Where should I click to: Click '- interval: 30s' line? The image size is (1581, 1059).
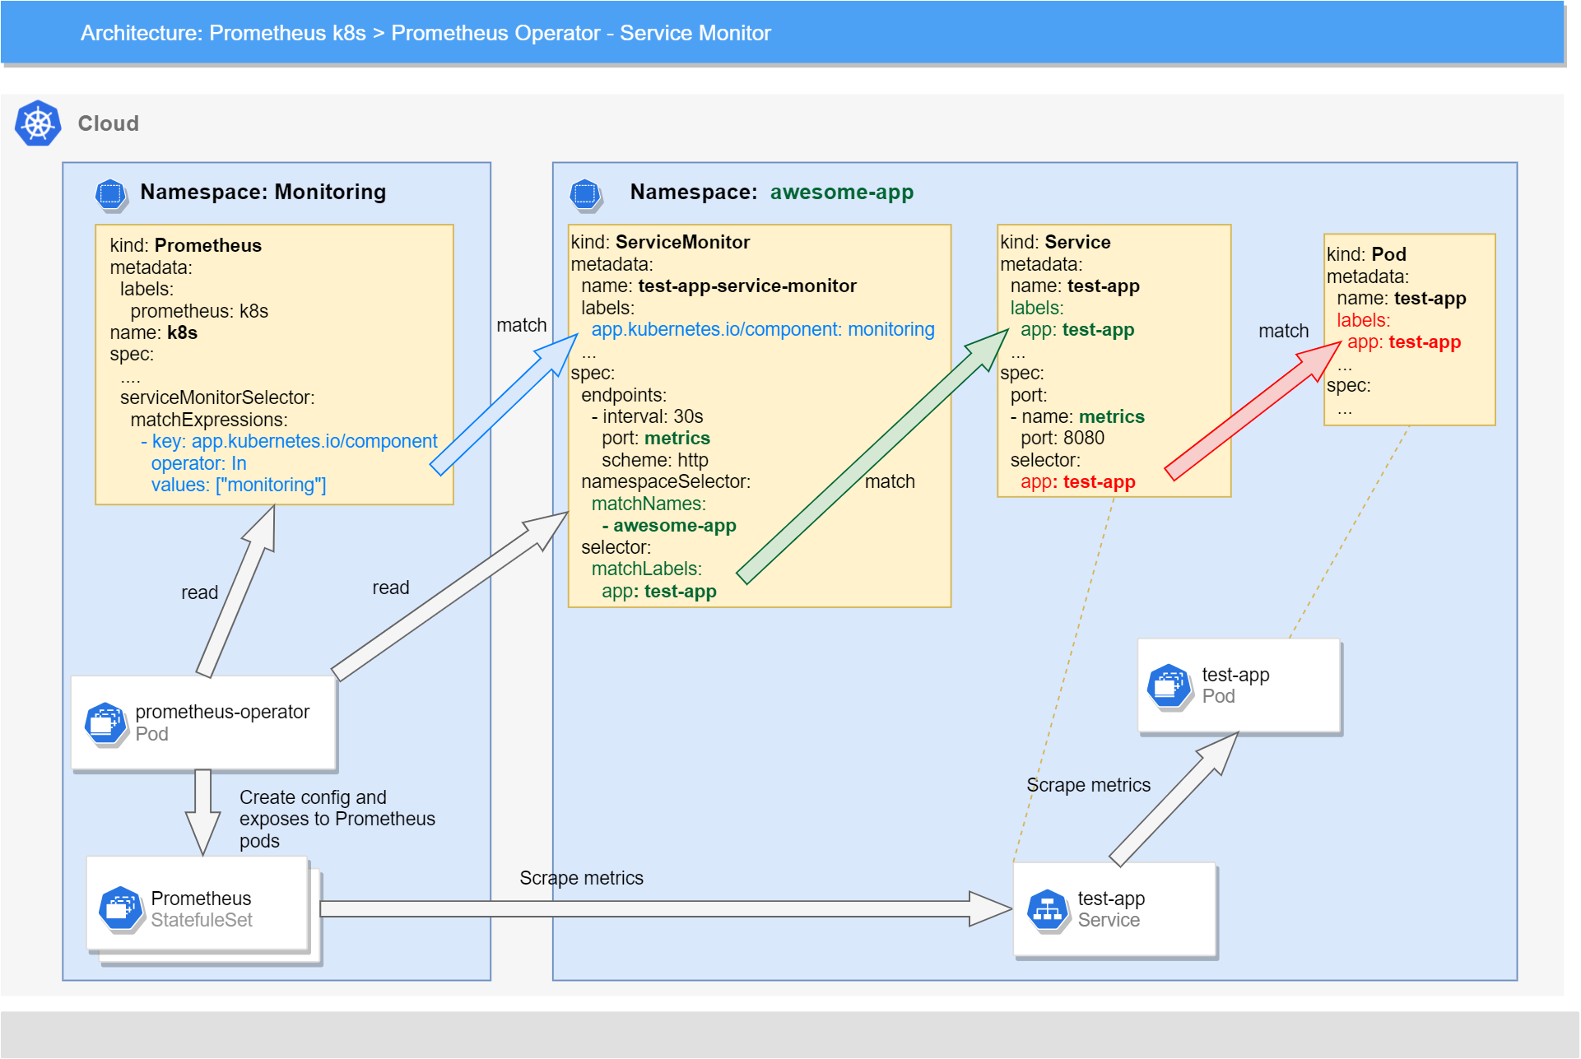coord(647,416)
